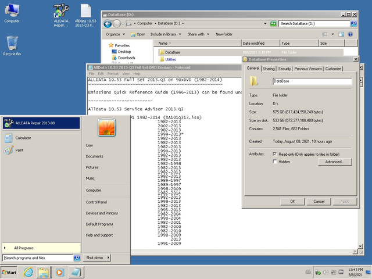
Task: Click New folder in Explorer toolbar
Action: click(x=224, y=34)
